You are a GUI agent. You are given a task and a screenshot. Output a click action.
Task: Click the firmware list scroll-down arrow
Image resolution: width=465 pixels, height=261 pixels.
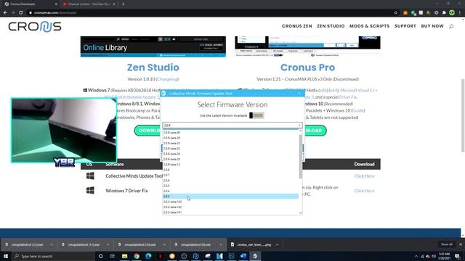[x=300, y=212]
